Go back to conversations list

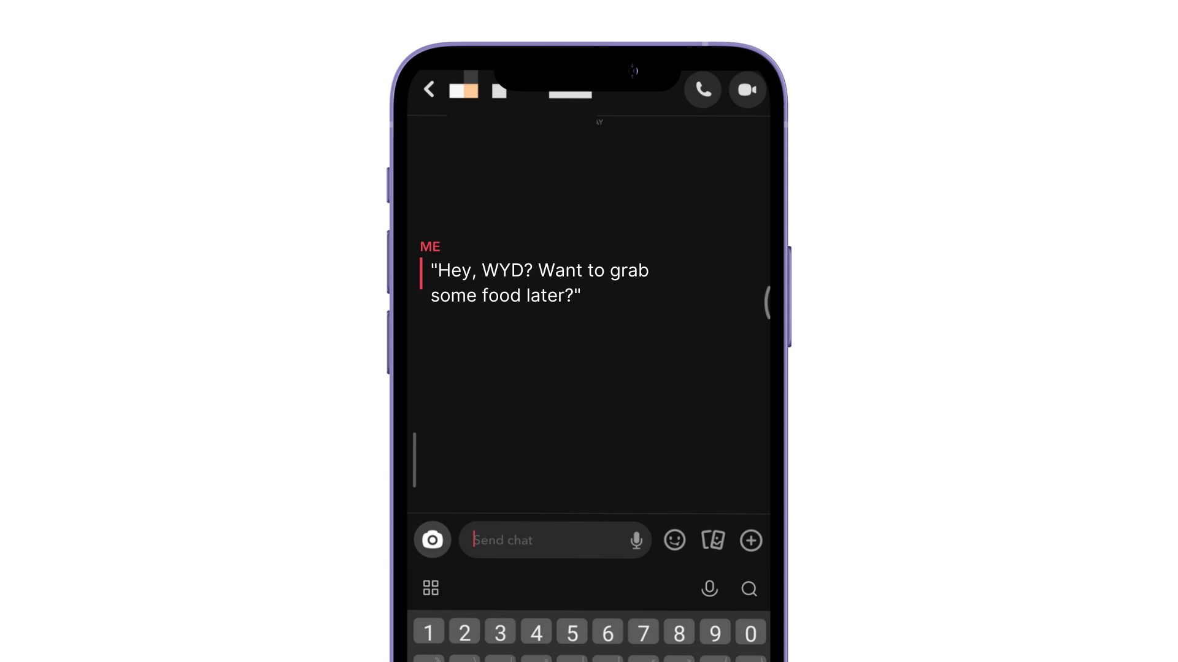429,89
